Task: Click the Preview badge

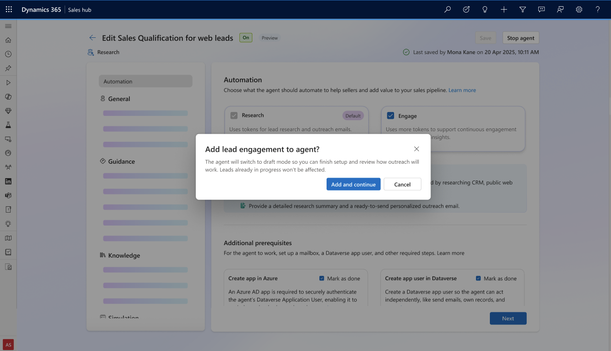Action: 270,38
